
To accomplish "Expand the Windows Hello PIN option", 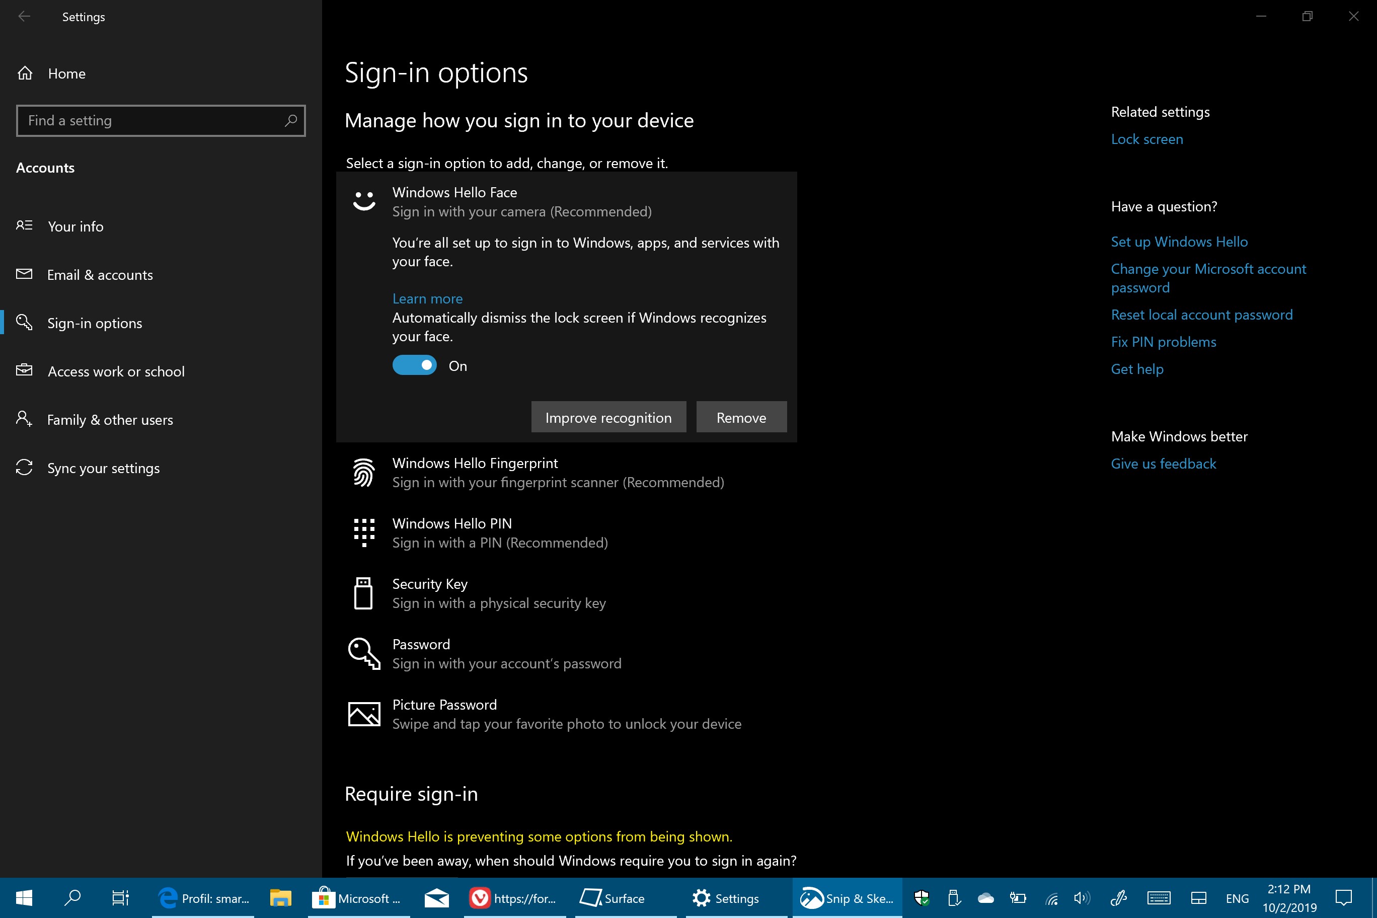I will (x=566, y=533).
